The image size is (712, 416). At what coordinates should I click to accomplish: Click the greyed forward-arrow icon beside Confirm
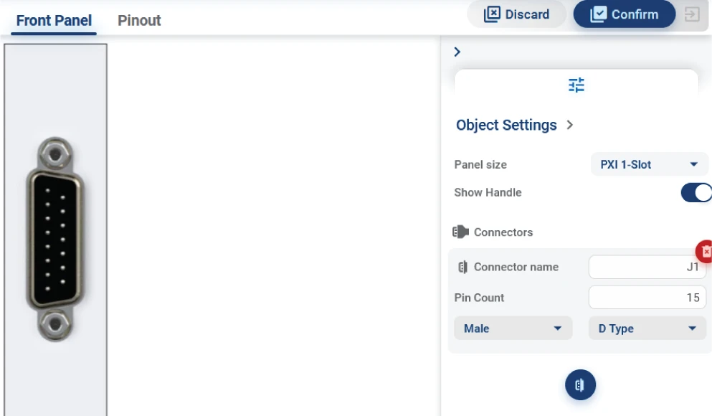692,14
